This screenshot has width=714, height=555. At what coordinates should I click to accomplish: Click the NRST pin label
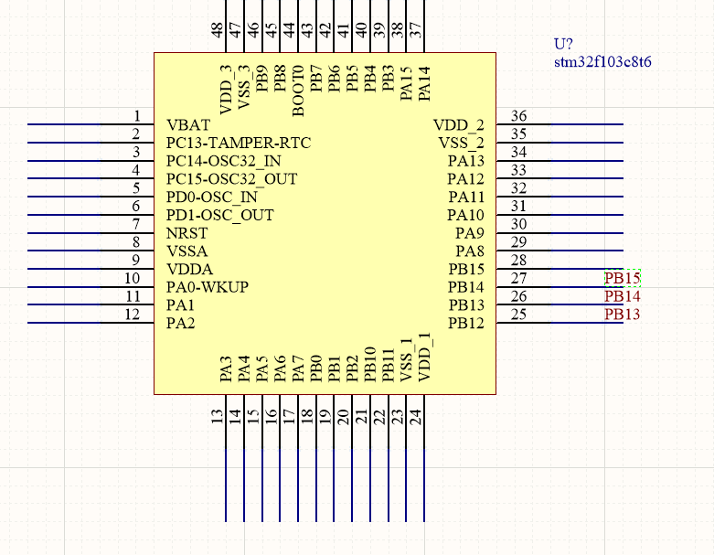[187, 233]
